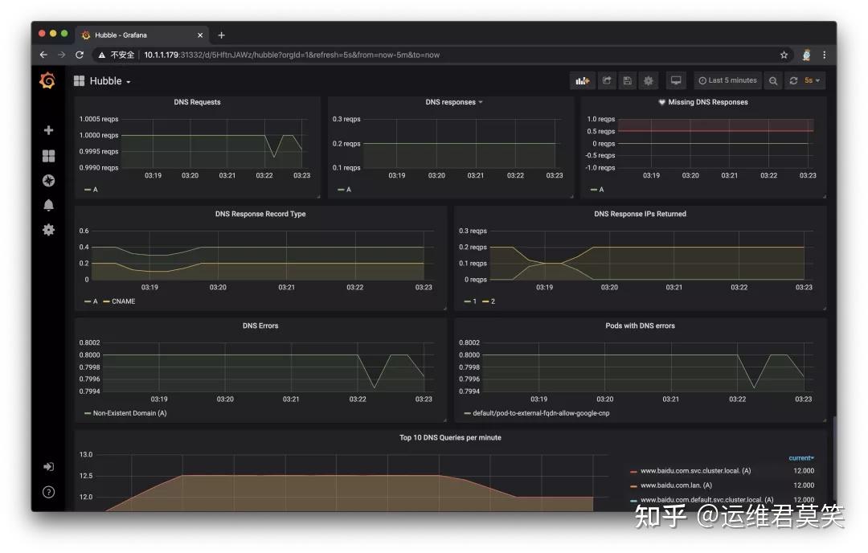This screenshot has width=868, height=553.
Task: Click the time range zoom out magnifier
Action: click(774, 80)
